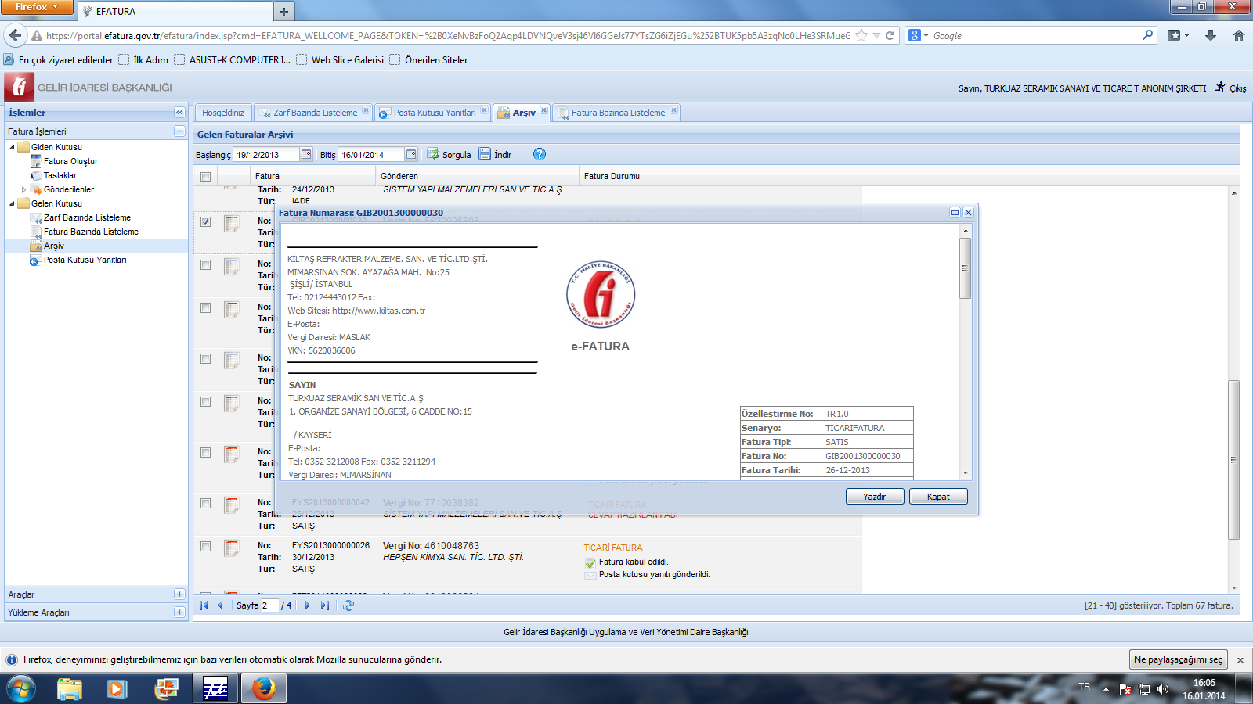Click the İndir download icon

point(485,154)
